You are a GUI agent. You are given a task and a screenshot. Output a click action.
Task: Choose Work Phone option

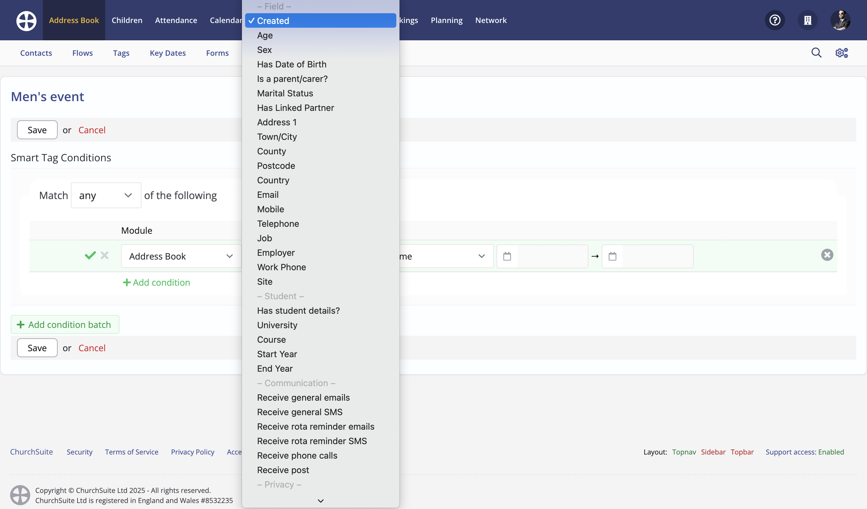(321, 267)
